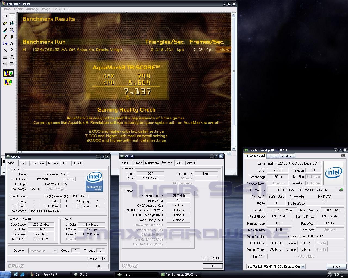Click the first quick launch icon
Screen dimensions: 348x278
tap(16, 274)
